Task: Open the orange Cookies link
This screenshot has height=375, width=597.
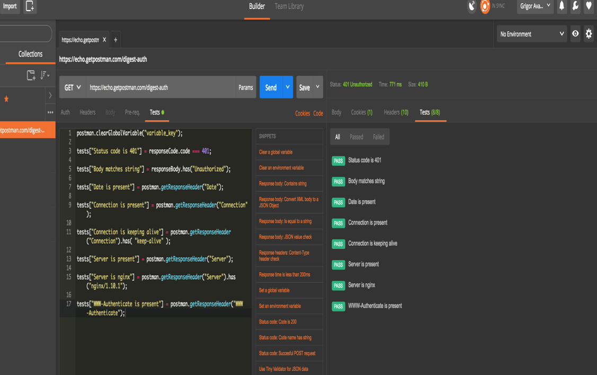Action: pos(302,113)
